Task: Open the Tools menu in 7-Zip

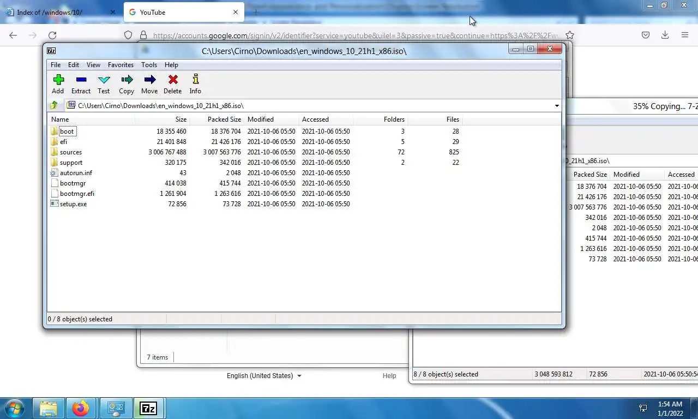Action: click(x=149, y=64)
